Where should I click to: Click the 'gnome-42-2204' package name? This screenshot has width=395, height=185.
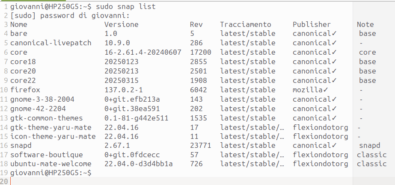(x=38, y=109)
